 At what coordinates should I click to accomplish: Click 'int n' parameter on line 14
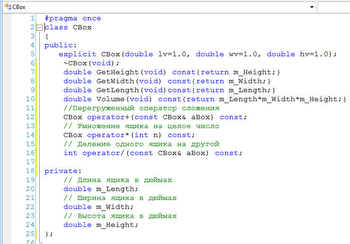pos(148,135)
